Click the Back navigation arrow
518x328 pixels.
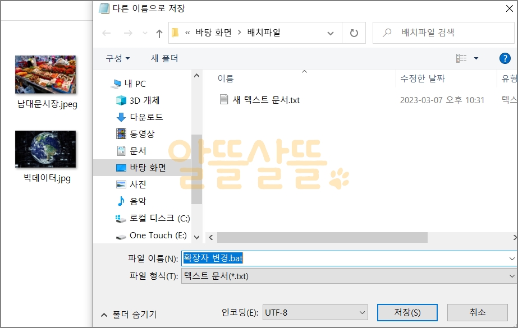tap(107, 33)
